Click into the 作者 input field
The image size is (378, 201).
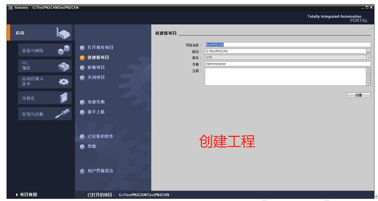pyautogui.click(x=287, y=64)
